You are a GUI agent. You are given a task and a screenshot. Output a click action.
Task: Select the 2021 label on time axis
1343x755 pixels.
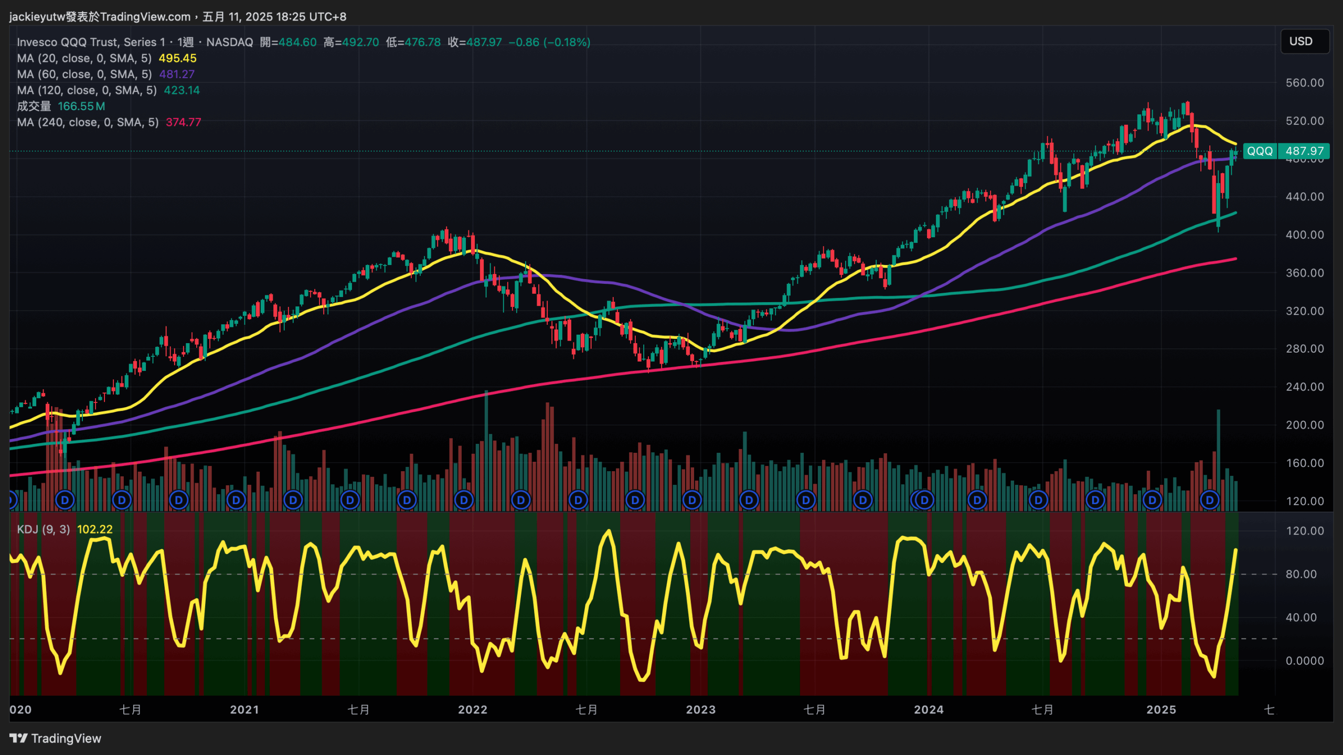tap(244, 710)
